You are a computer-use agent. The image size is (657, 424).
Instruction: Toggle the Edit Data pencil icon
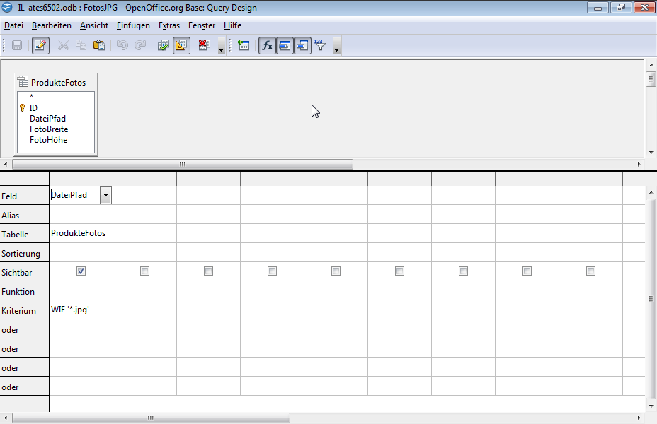[x=40, y=45]
